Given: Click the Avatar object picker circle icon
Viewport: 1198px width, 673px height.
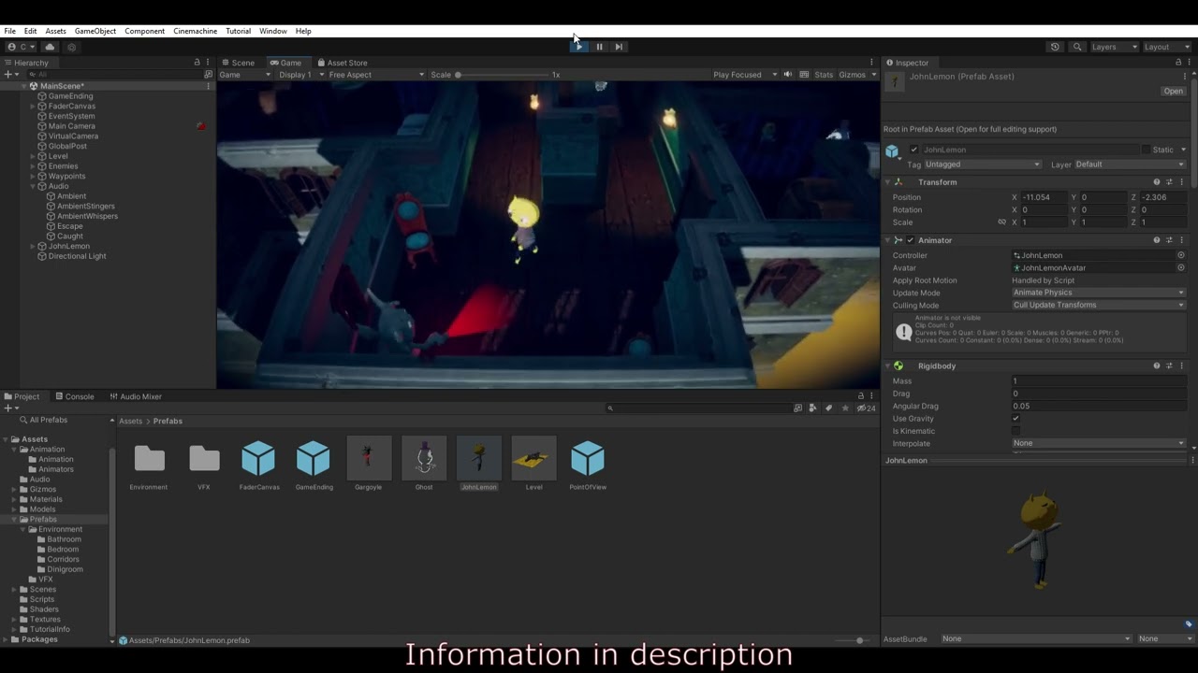Looking at the screenshot, I should 1181,267.
